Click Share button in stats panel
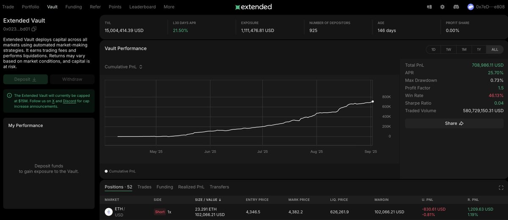The width and height of the screenshot is (508, 220). tap(454, 123)
